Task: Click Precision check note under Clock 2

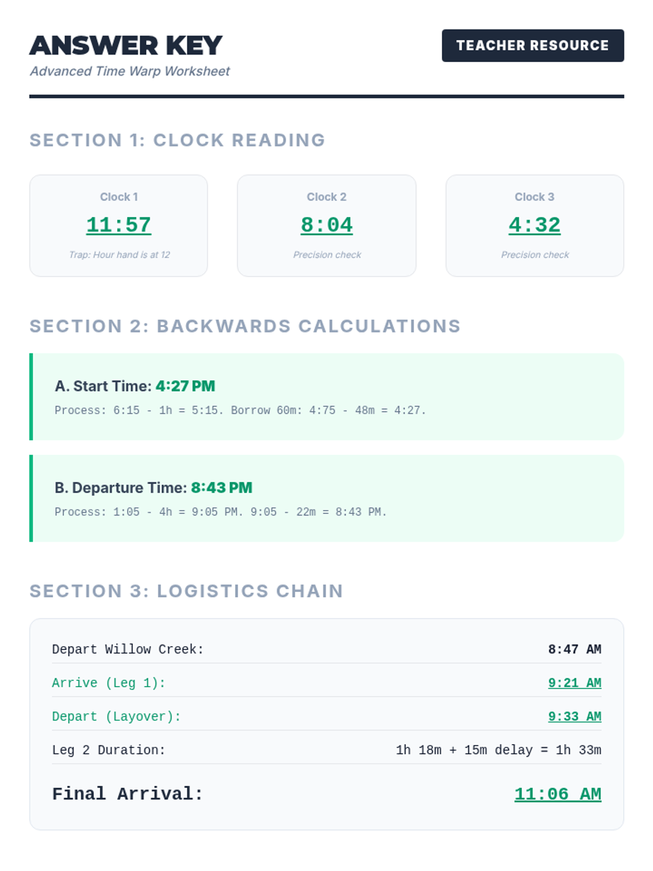Action: (x=326, y=255)
